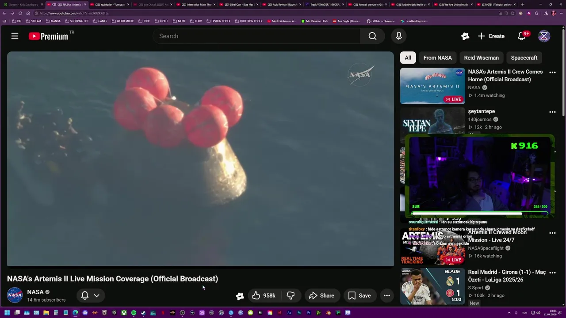Viewport: 566px width, 318px height.
Task: Open the YouTube hamburger guide menu
Action: (x=15, y=36)
